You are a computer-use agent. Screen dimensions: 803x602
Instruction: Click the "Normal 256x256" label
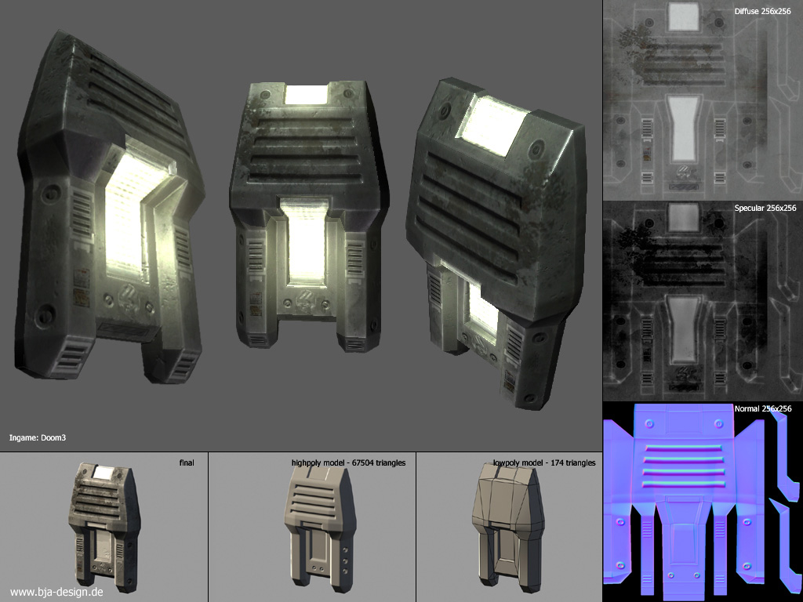(x=762, y=408)
